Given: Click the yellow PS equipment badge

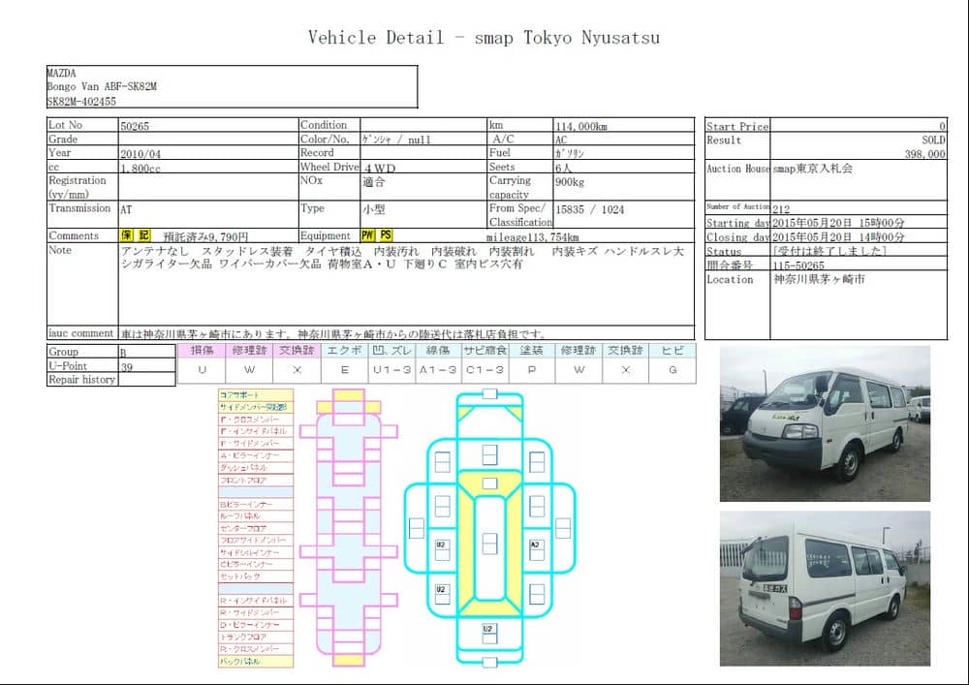Looking at the screenshot, I should [x=386, y=235].
